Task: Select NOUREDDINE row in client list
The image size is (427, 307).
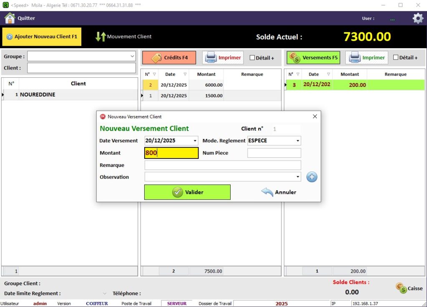Action: tap(69, 95)
